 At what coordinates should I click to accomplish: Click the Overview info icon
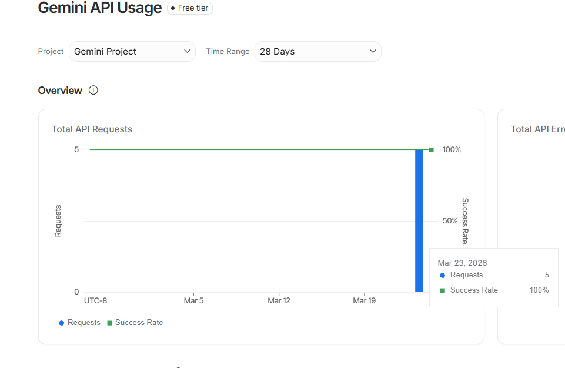tap(93, 90)
